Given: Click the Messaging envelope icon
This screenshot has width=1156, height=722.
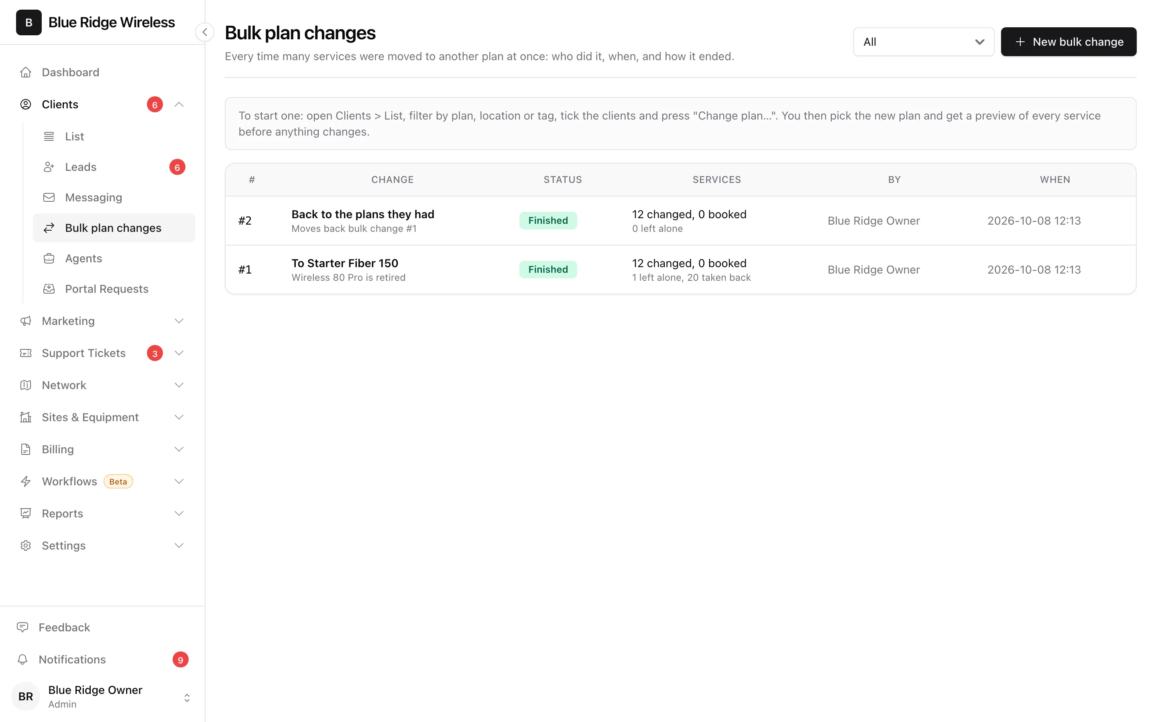Looking at the screenshot, I should (x=49, y=198).
